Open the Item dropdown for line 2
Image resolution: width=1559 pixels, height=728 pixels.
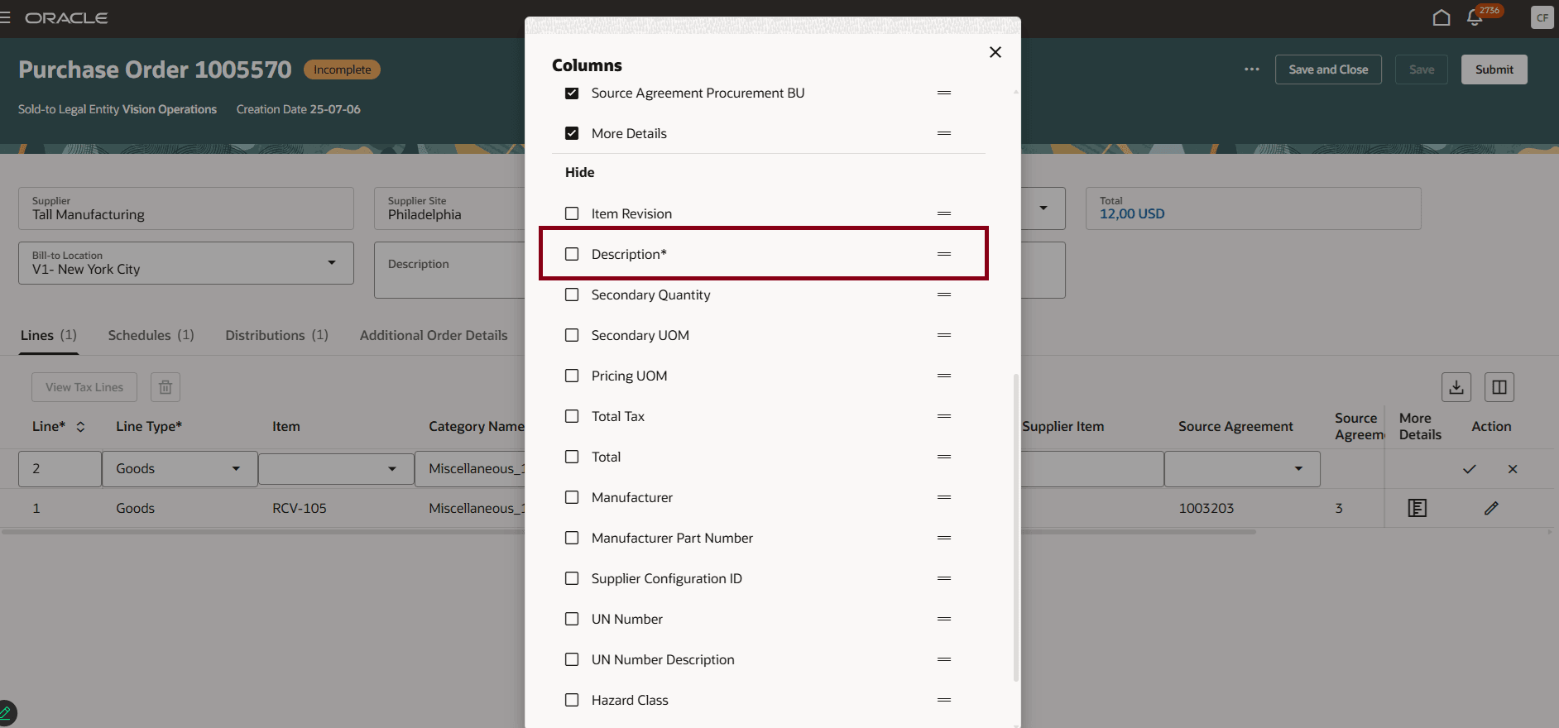(392, 469)
